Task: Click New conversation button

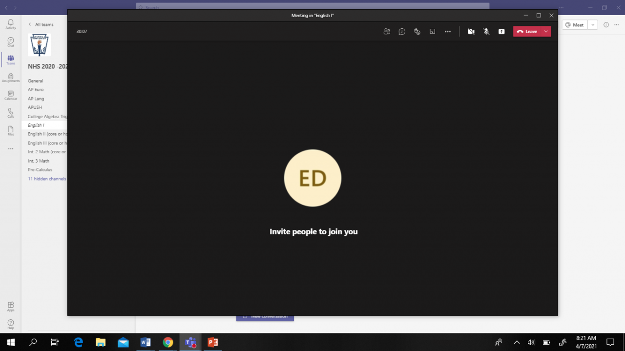Action: pos(265,318)
